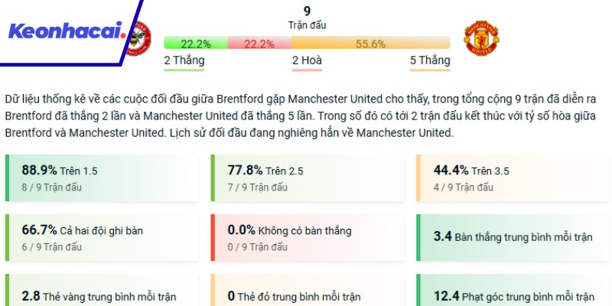Select the orange 55.6% win bar segment
Viewport: 612px width, 306px height.
[x=370, y=44]
